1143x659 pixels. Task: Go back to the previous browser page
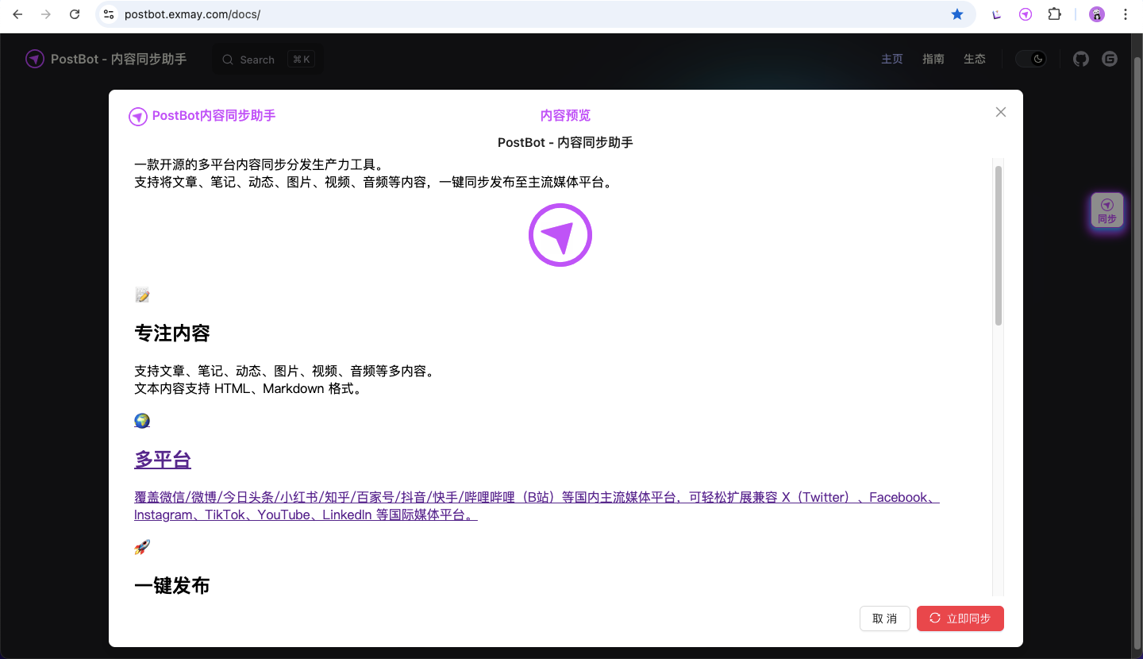17,14
